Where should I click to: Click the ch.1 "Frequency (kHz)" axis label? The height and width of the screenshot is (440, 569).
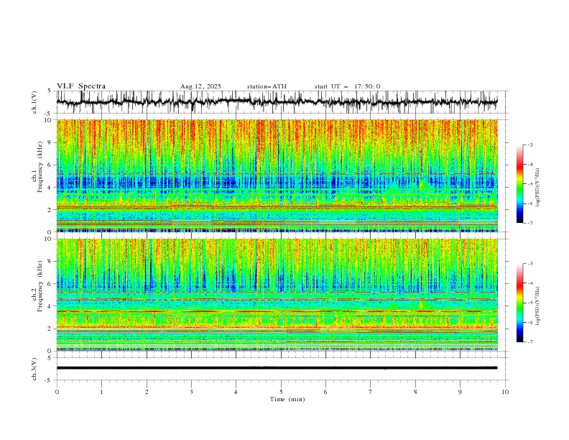[x=40, y=167]
